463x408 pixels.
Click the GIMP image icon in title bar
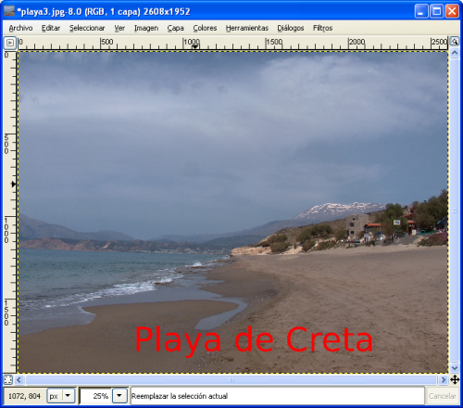tap(9, 11)
